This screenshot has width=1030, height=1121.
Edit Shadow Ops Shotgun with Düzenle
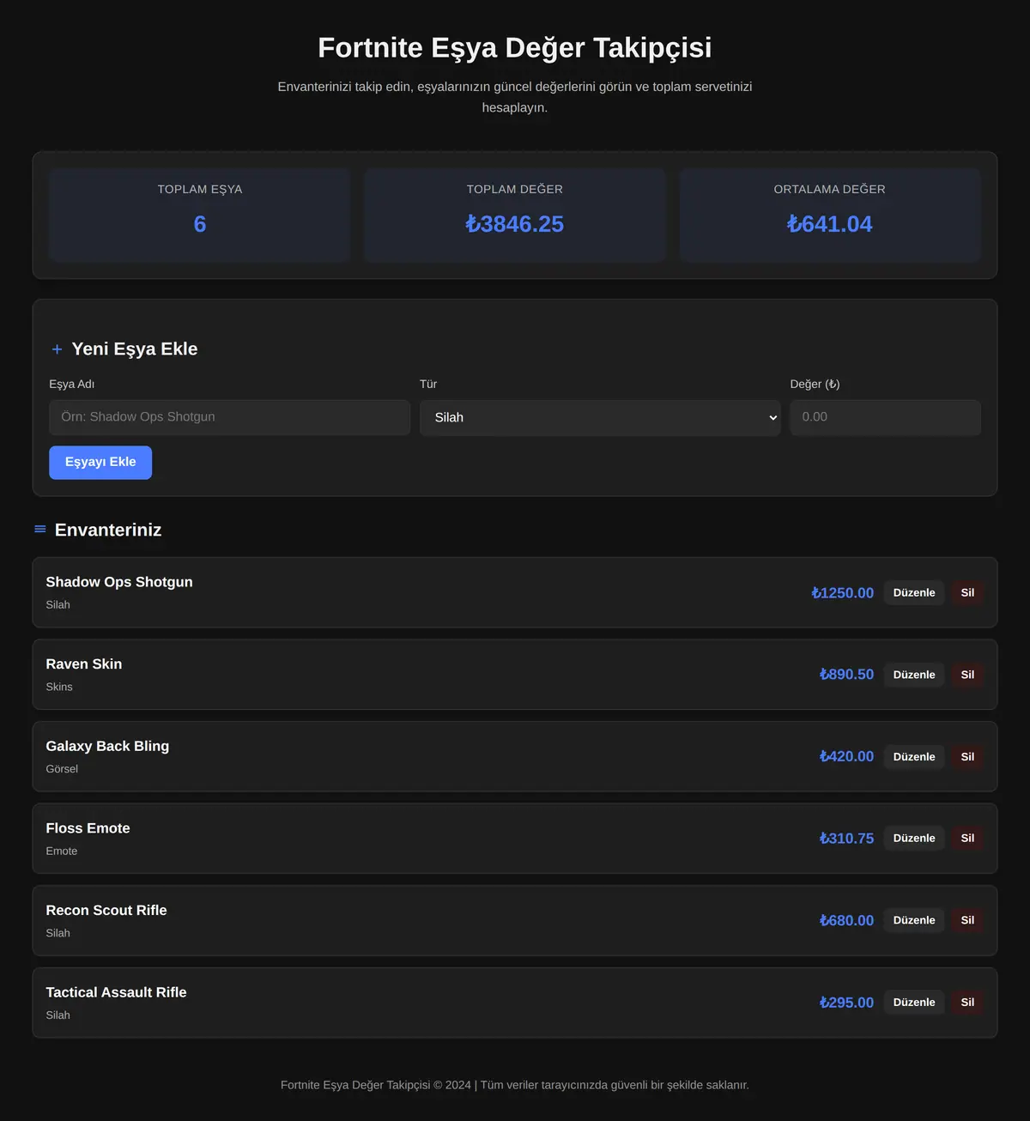point(914,593)
